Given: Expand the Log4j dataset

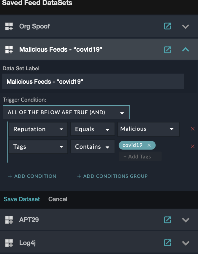Looking at the screenshot, I should (186, 243).
